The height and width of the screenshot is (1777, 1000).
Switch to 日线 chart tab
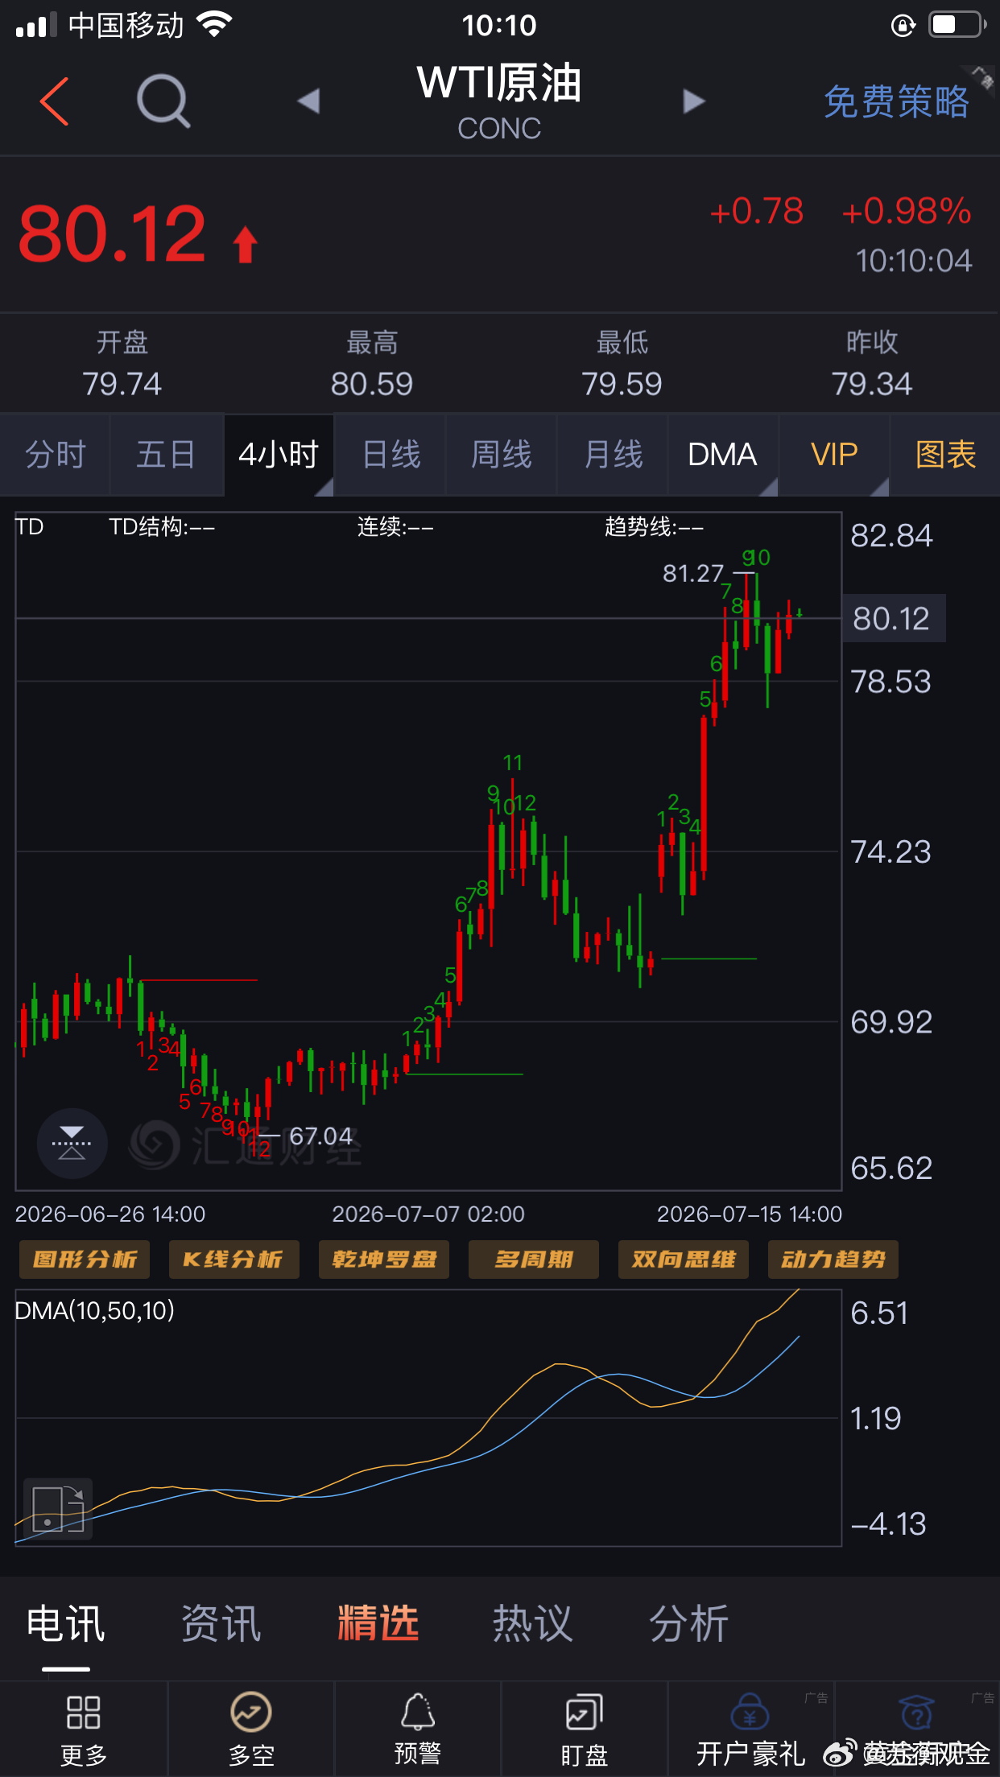pos(391,455)
